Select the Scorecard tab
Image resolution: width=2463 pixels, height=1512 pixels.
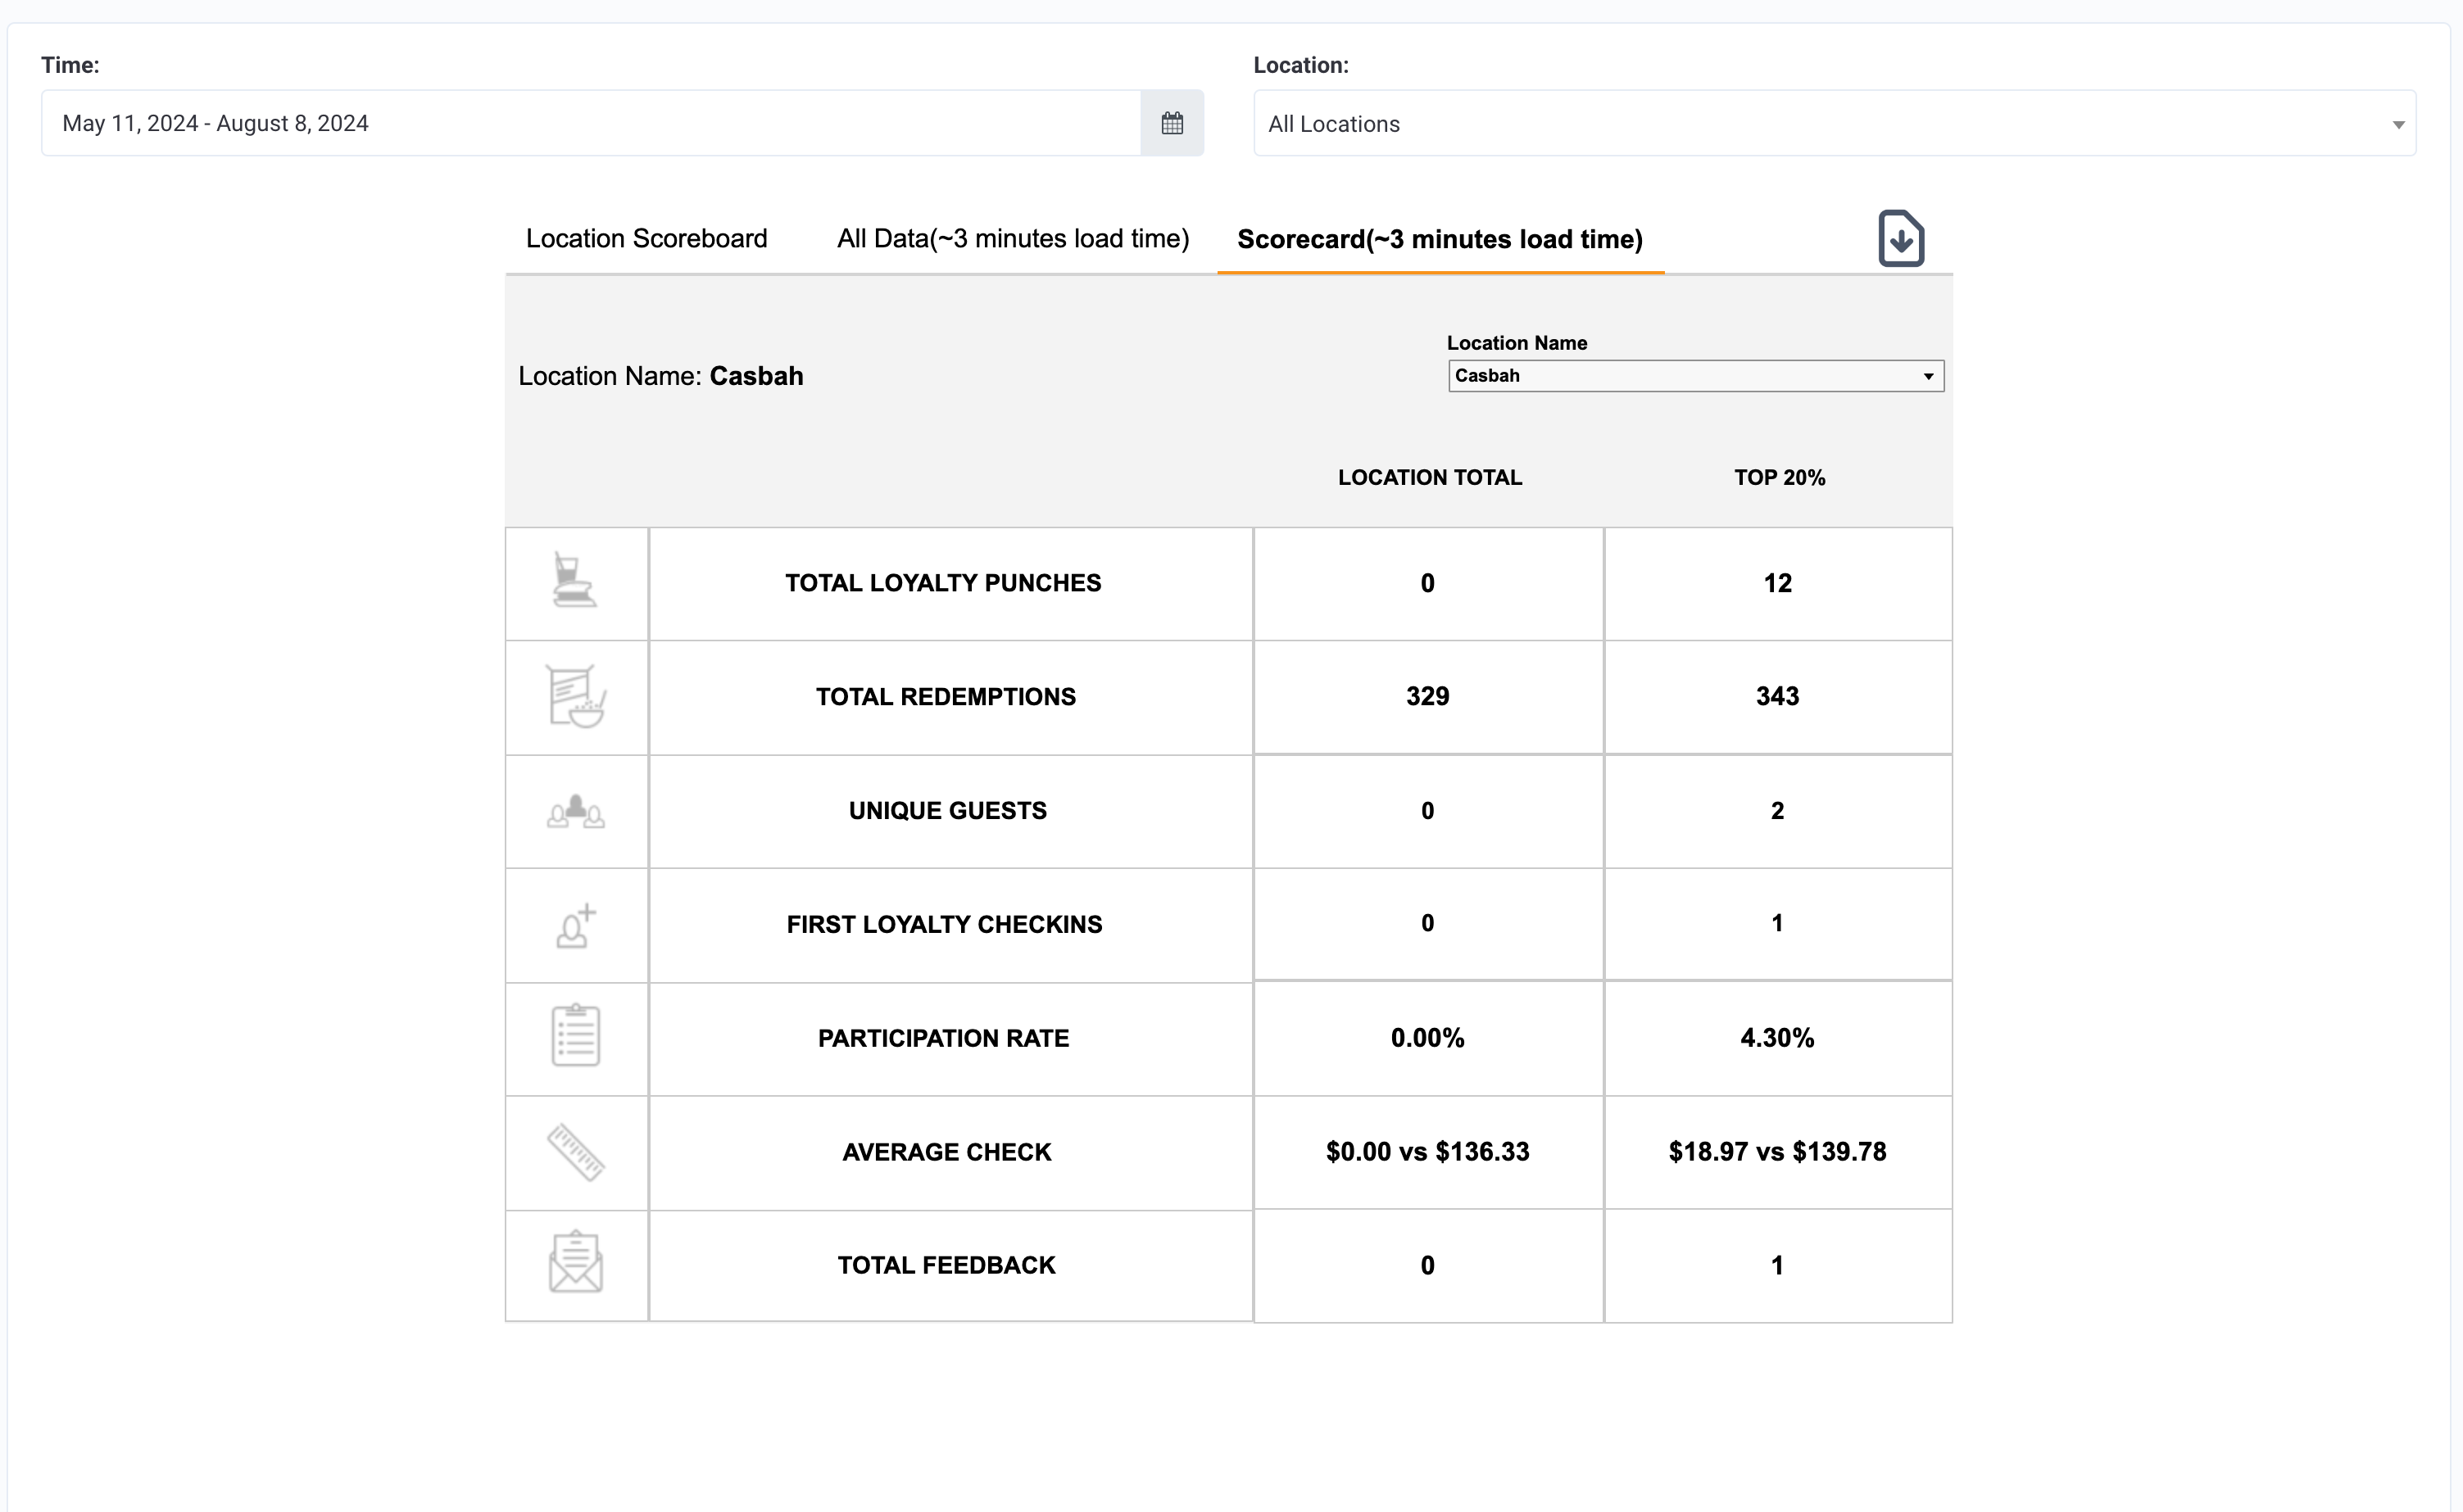click(x=1440, y=239)
